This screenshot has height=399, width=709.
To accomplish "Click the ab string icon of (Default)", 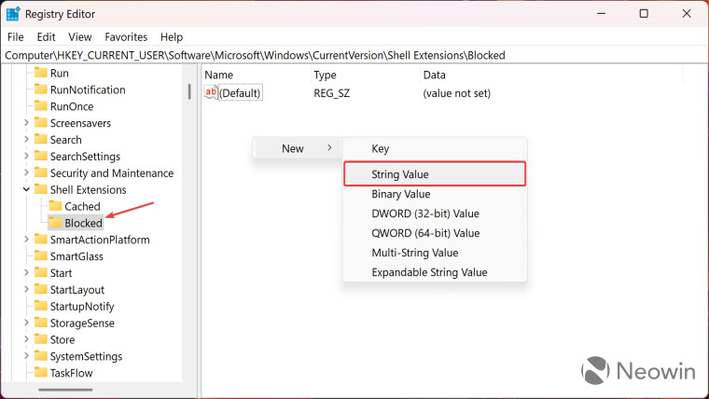I will 211,92.
